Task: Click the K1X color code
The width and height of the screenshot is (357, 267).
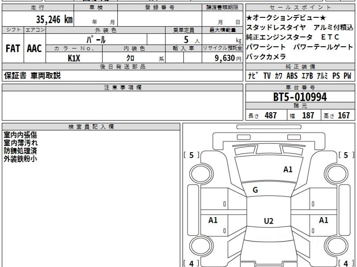Action: click(74, 58)
